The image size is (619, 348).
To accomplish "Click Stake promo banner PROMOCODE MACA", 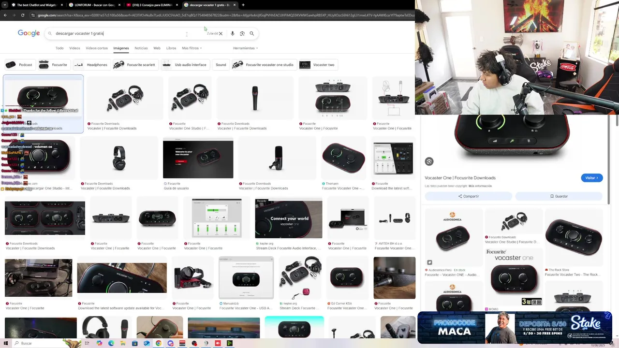I will point(516,328).
